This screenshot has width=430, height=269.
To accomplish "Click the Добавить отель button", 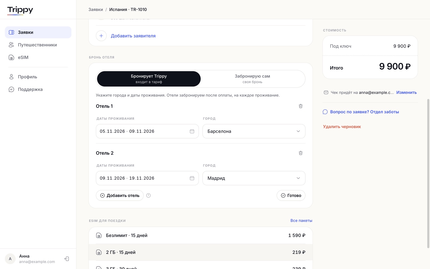I will (120, 196).
